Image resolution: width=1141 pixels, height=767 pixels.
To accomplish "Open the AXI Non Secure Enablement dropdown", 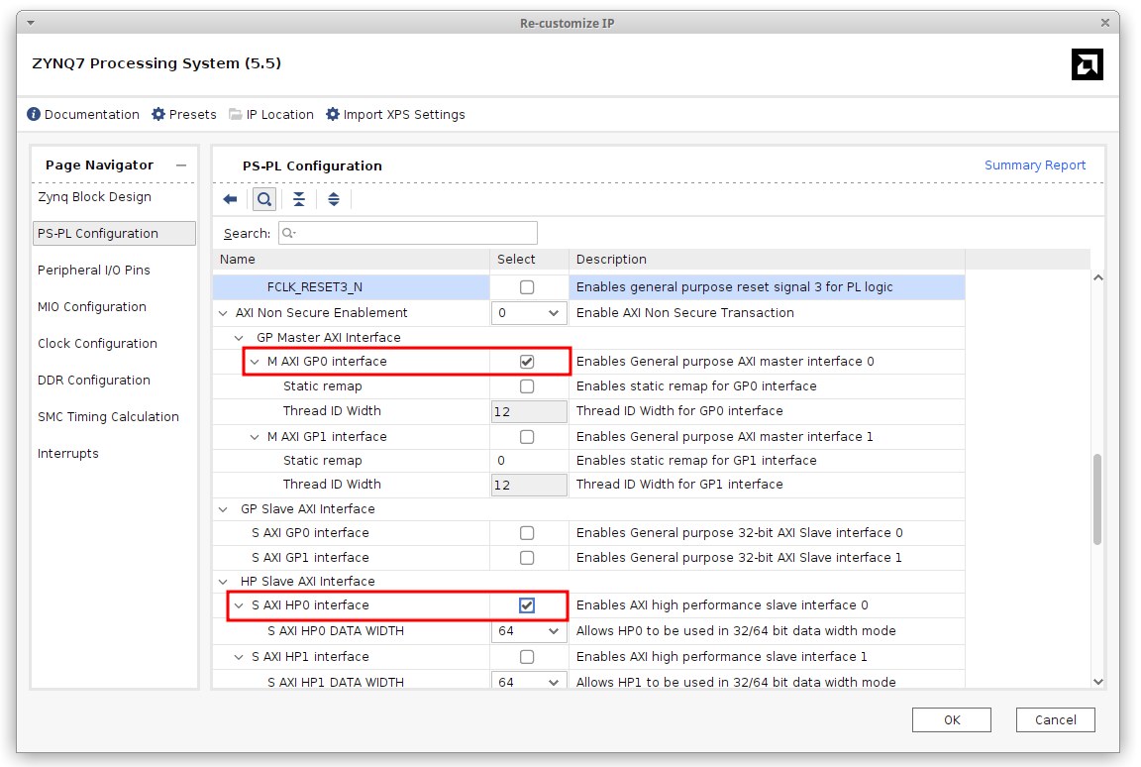I will [x=529, y=313].
